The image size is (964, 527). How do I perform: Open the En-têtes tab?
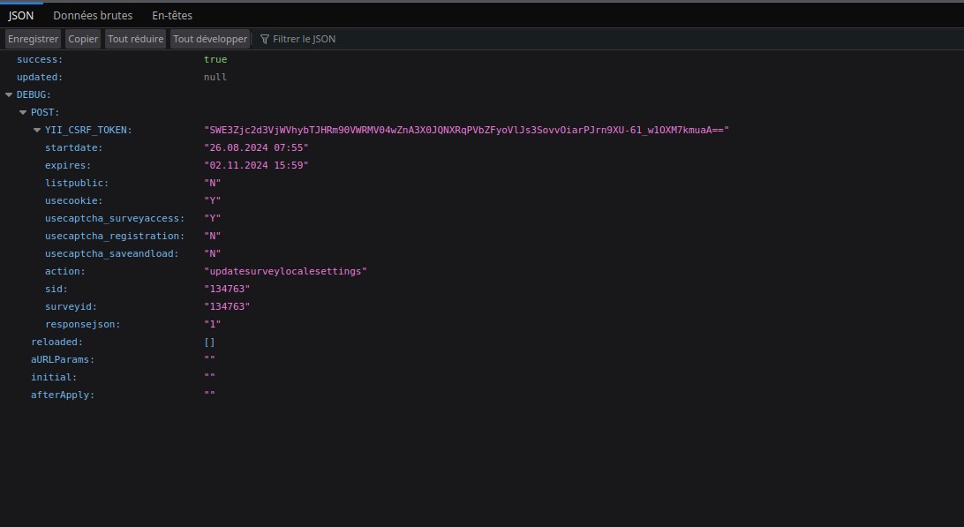tap(172, 15)
